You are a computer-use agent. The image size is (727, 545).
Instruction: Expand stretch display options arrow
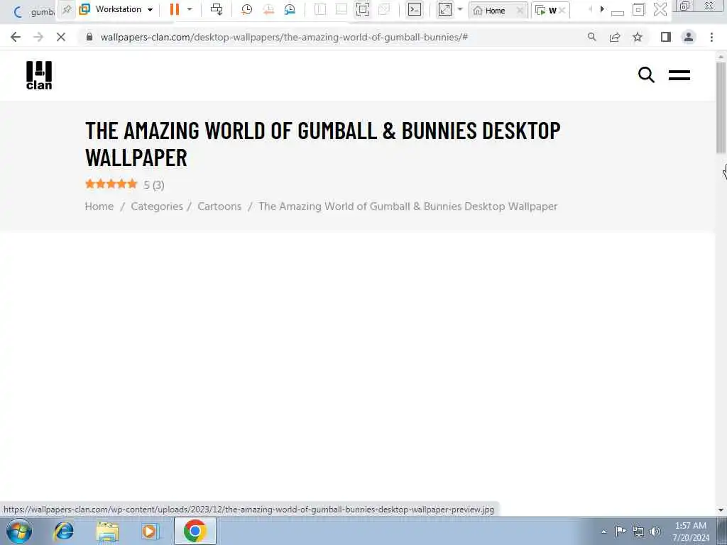[x=460, y=9]
